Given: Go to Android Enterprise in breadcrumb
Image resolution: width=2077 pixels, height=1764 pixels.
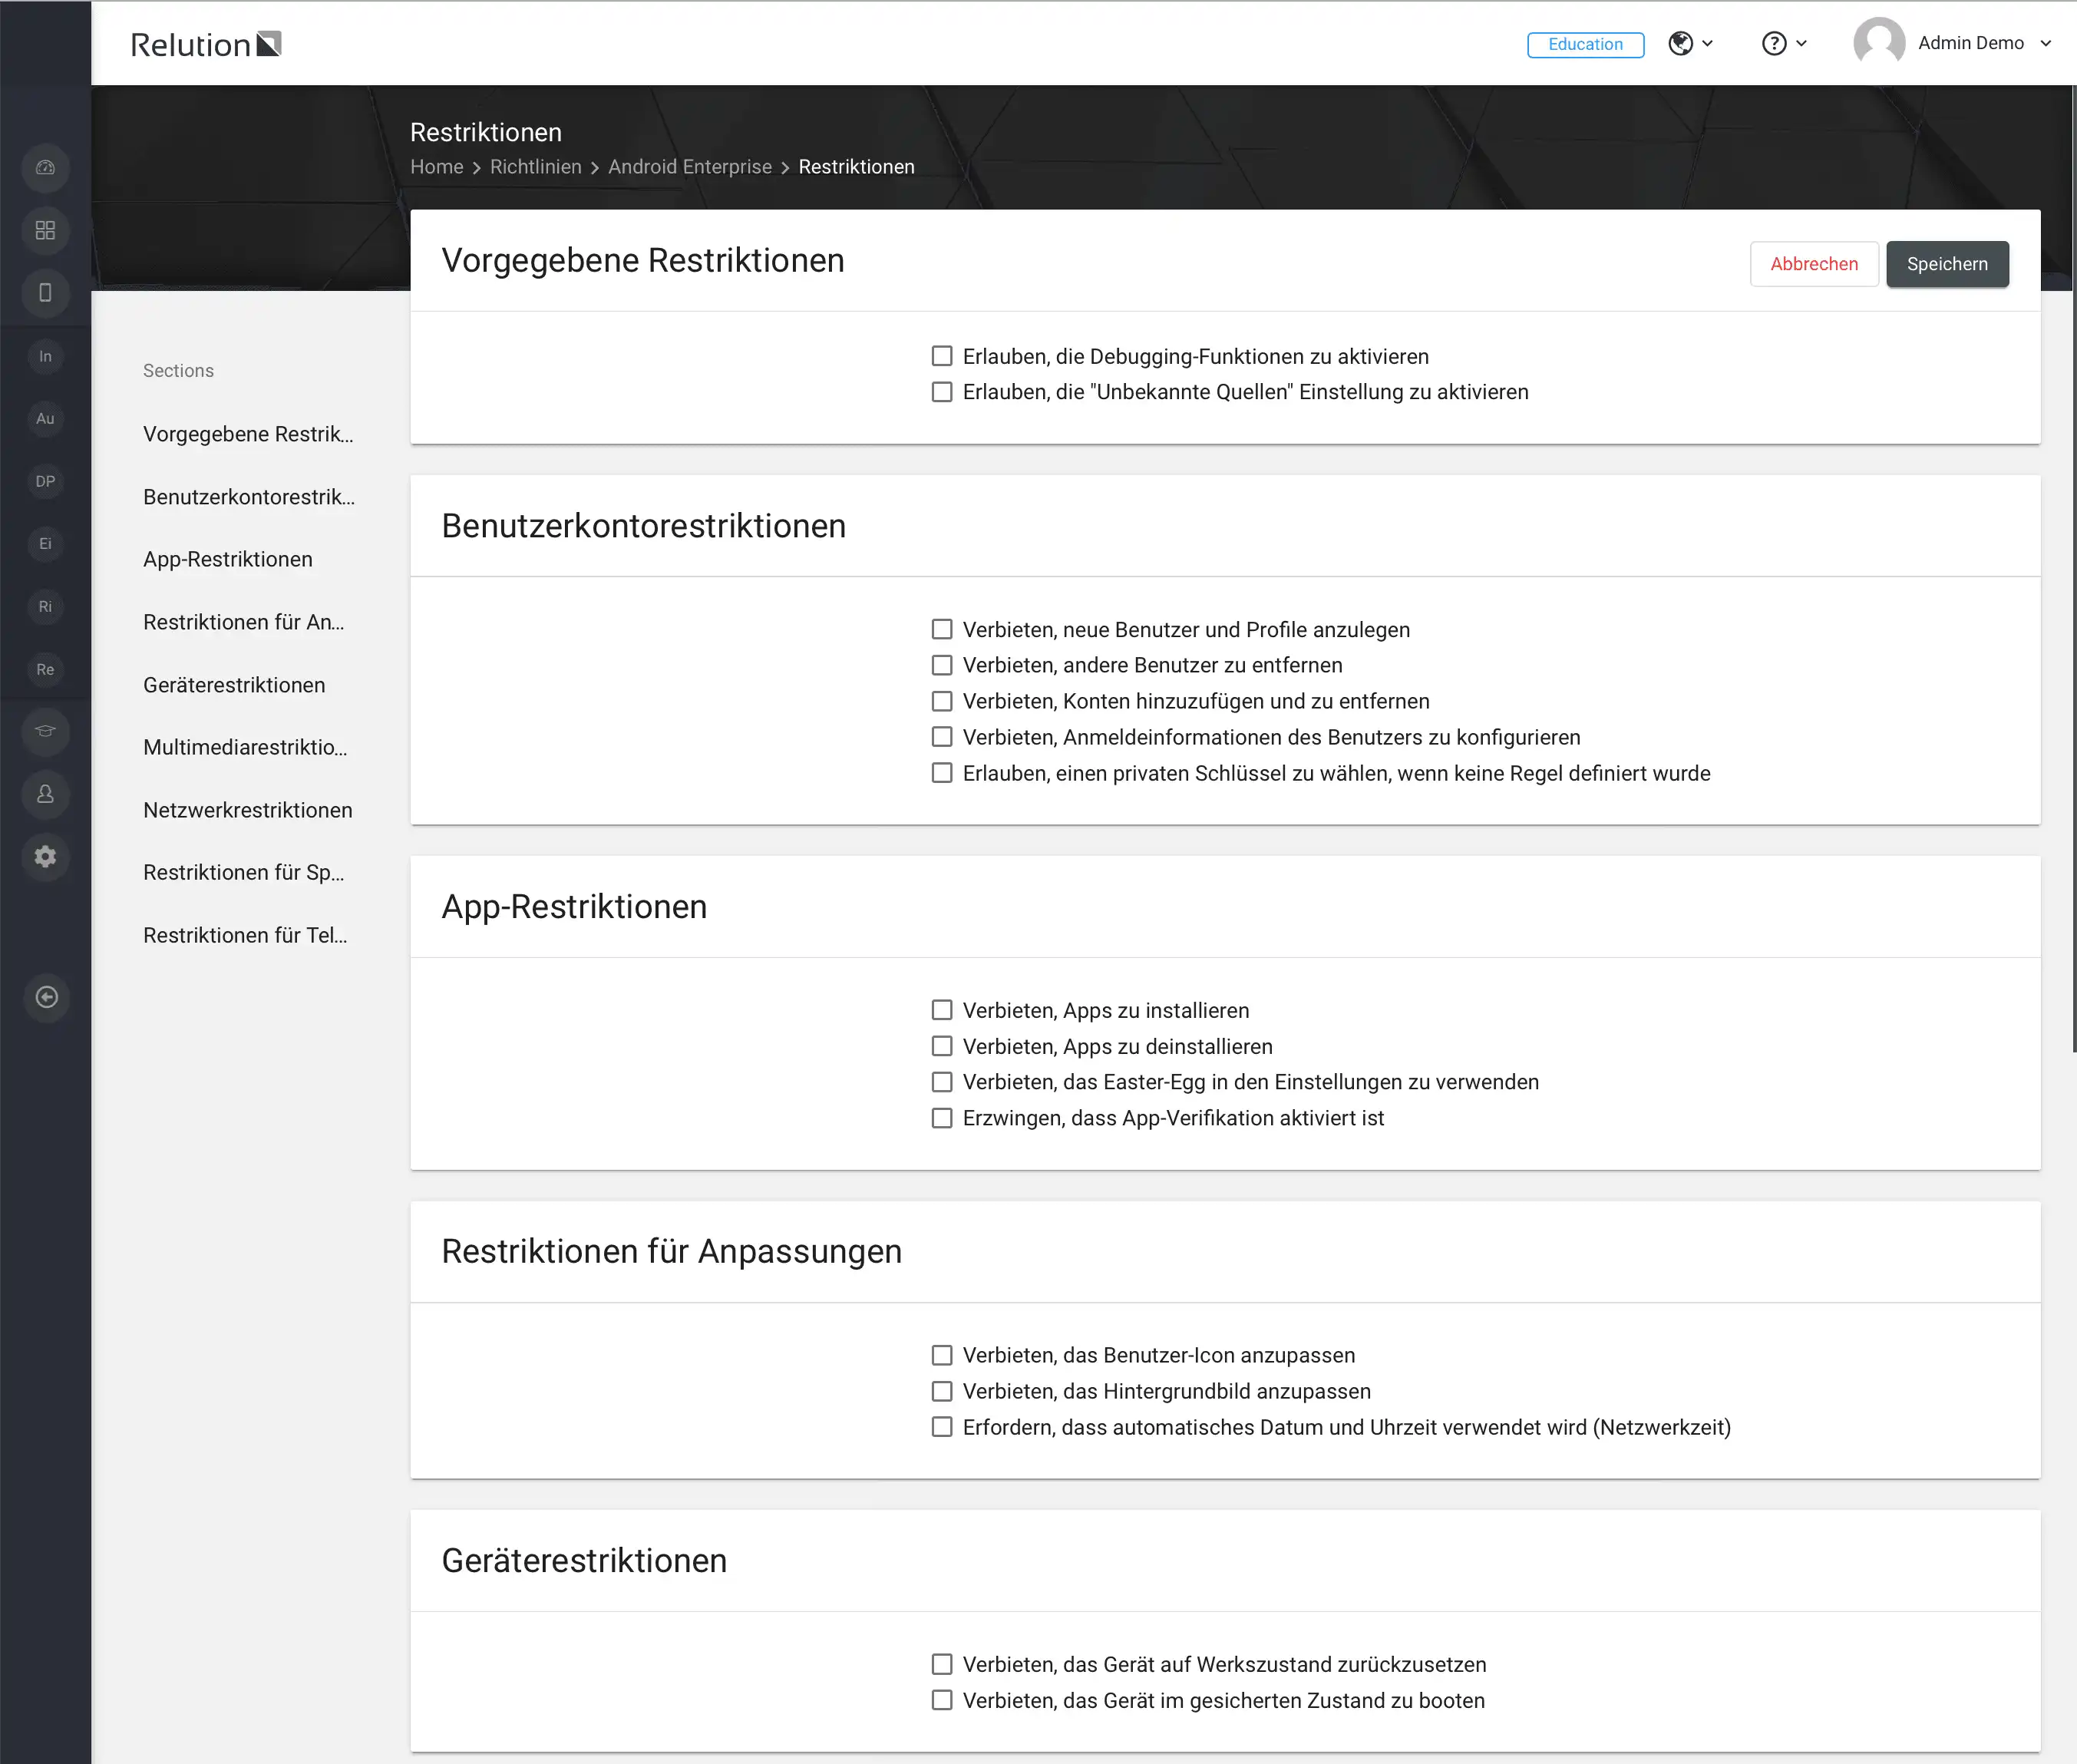Looking at the screenshot, I should 690,167.
